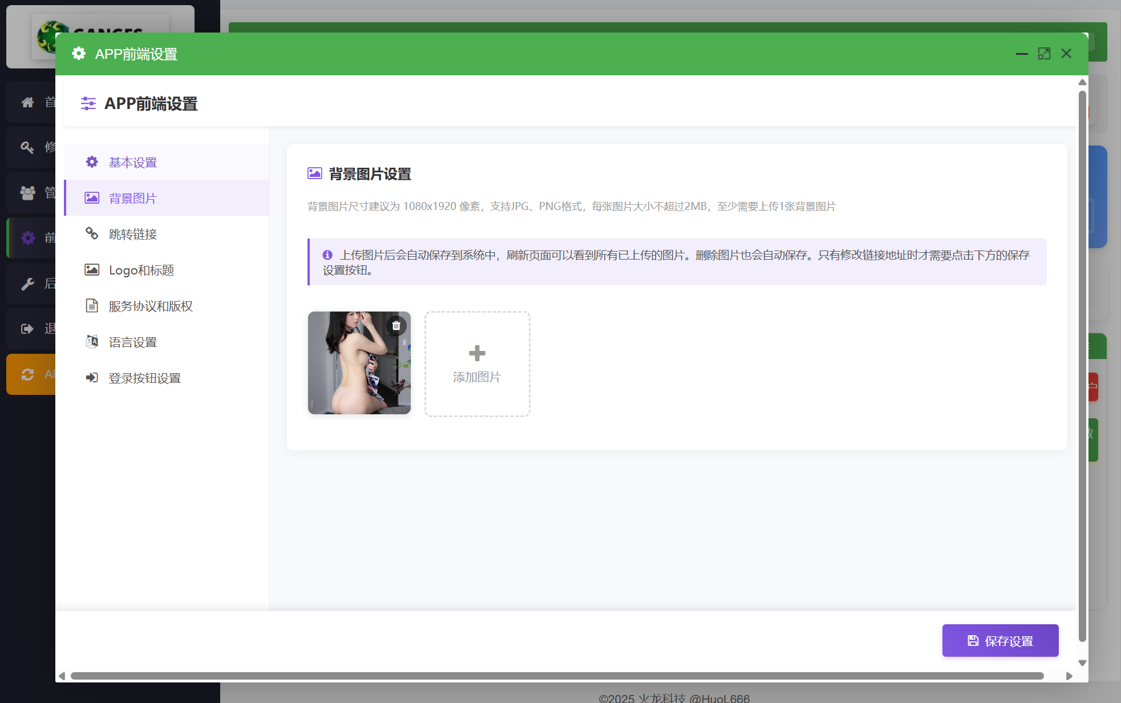Click the chain link icon beside 跳转链接
Screen dimensions: 1121x703
(x=92, y=233)
